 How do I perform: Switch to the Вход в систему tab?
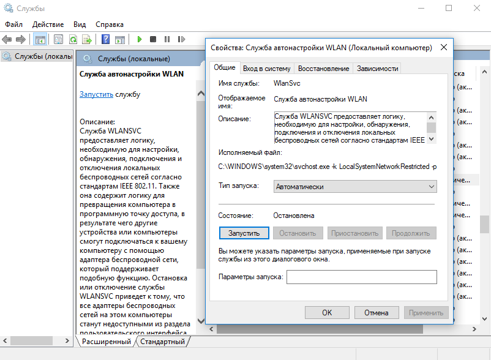click(266, 69)
